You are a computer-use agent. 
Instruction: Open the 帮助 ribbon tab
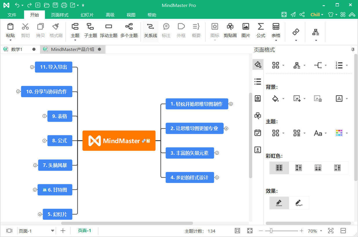pos(152,15)
